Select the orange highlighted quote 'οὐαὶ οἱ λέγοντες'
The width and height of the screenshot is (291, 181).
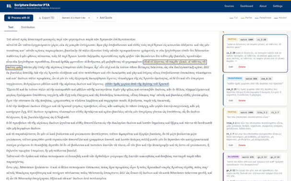175,62
